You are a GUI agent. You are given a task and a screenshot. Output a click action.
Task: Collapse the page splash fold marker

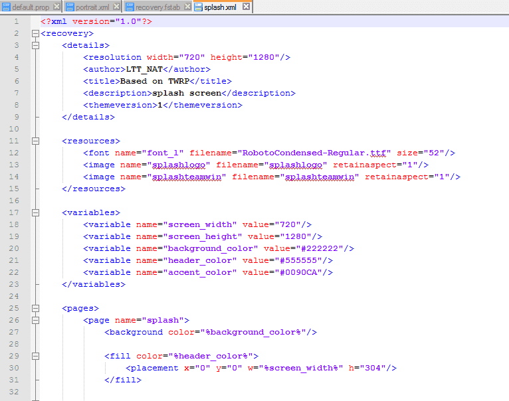pyautogui.click(x=35, y=321)
